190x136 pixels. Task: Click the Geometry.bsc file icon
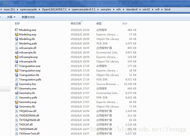click(x=16, y=84)
